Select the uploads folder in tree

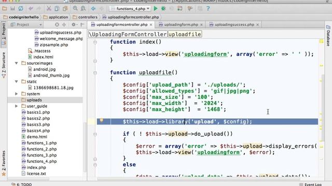click(x=34, y=100)
